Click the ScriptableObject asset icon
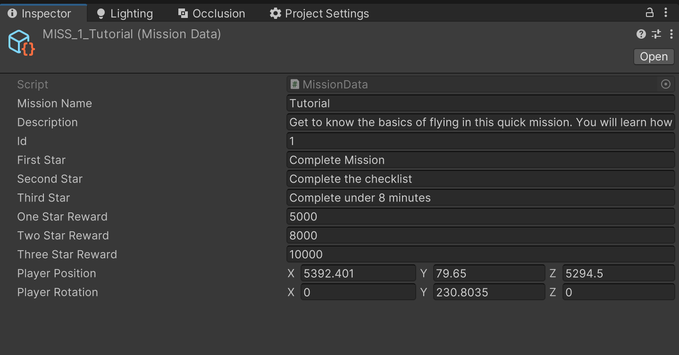This screenshot has height=355, width=679. click(22, 42)
